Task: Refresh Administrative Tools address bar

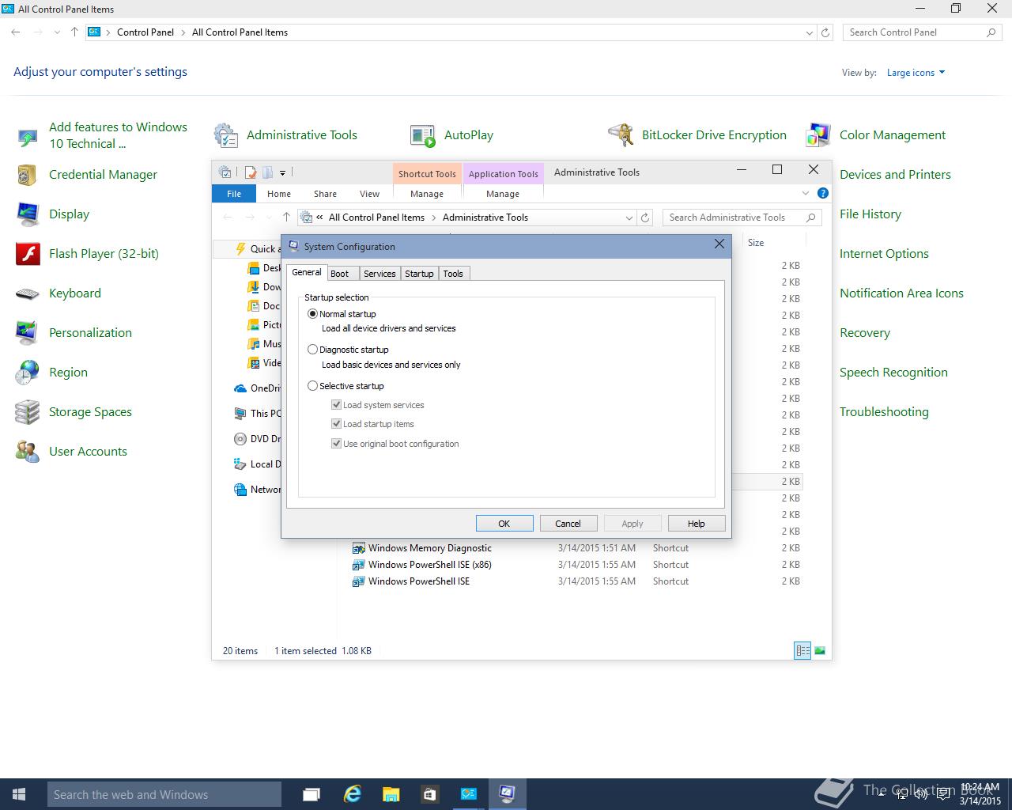Action: (x=645, y=218)
